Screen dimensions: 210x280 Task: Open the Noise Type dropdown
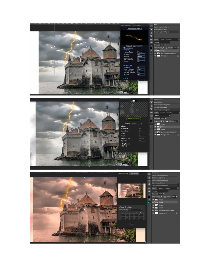pos(141,52)
